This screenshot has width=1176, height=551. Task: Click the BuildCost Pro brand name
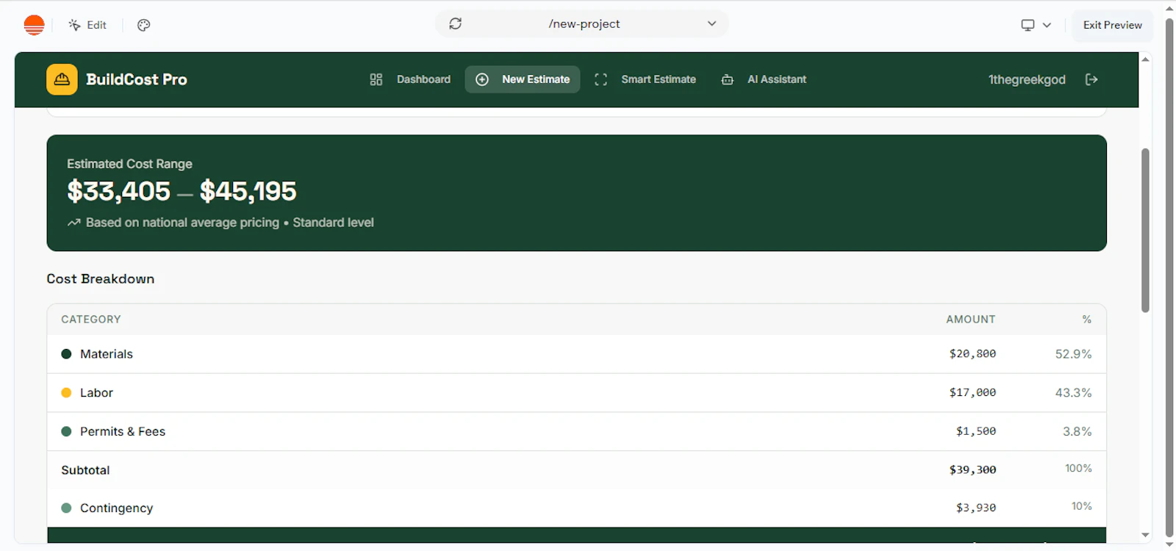(x=137, y=79)
